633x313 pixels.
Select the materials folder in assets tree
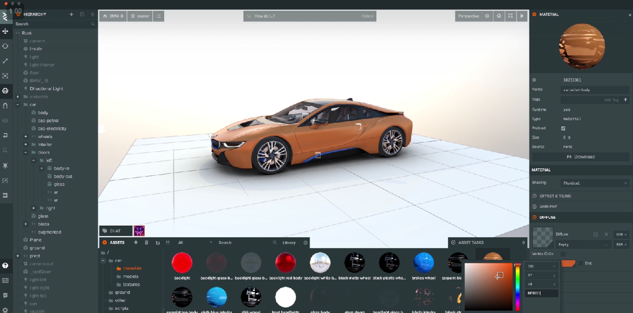pyautogui.click(x=132, y=268)
